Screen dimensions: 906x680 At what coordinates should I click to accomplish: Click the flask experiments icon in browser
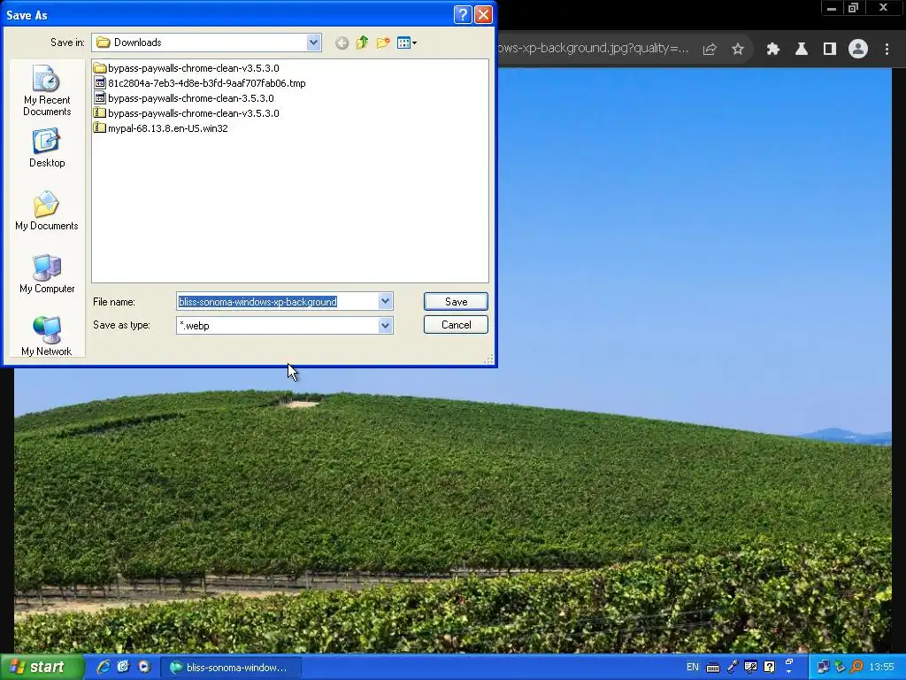[802, 50]
